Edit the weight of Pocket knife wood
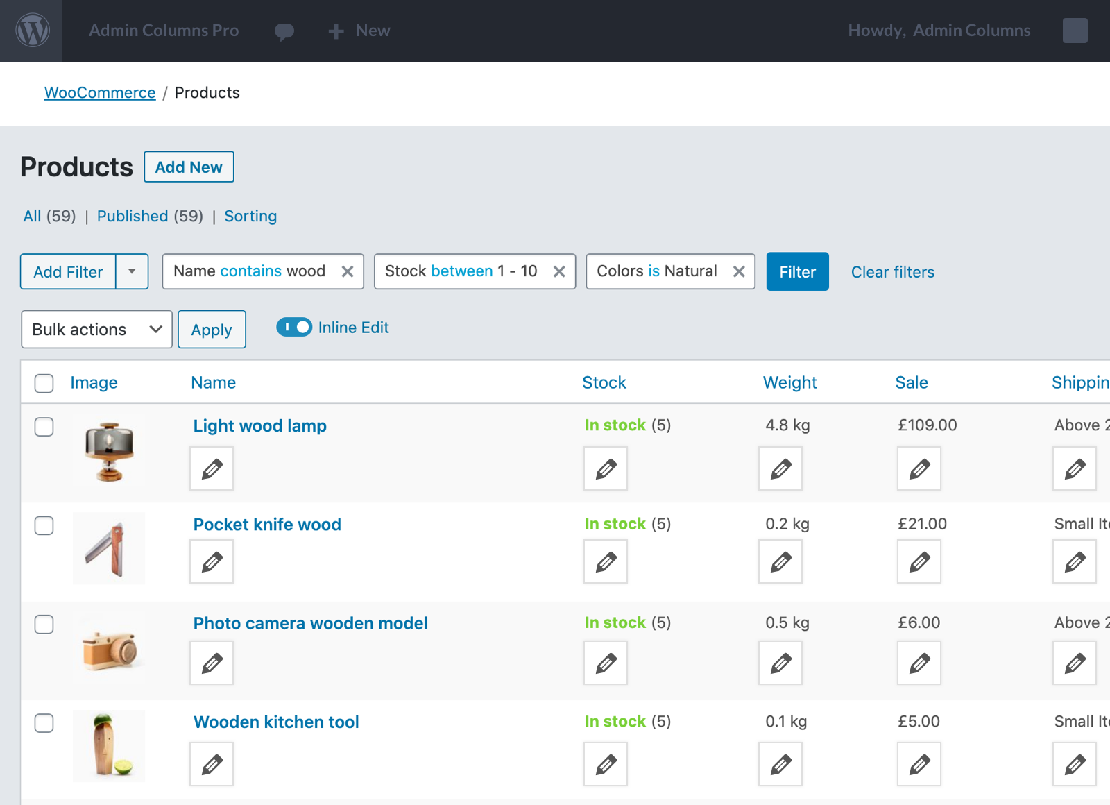 (x=780, y=562)
